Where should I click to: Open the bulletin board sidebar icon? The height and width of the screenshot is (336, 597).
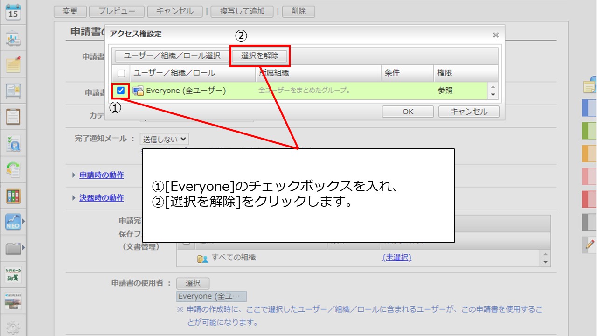(x=13, y=91)
